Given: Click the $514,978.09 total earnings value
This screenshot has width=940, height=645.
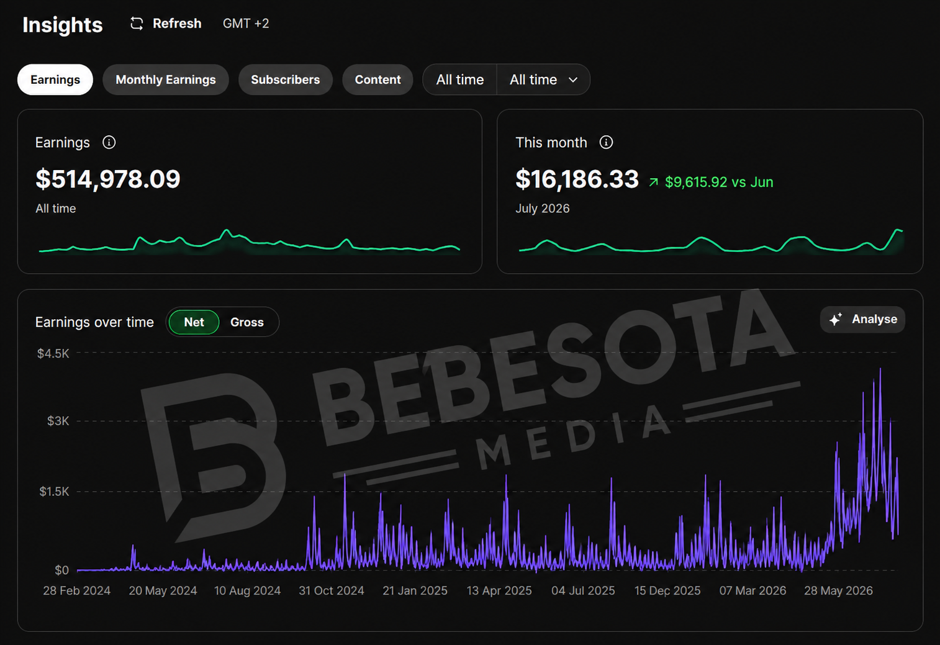Looking at the screenshot, I should click(108, 179).
